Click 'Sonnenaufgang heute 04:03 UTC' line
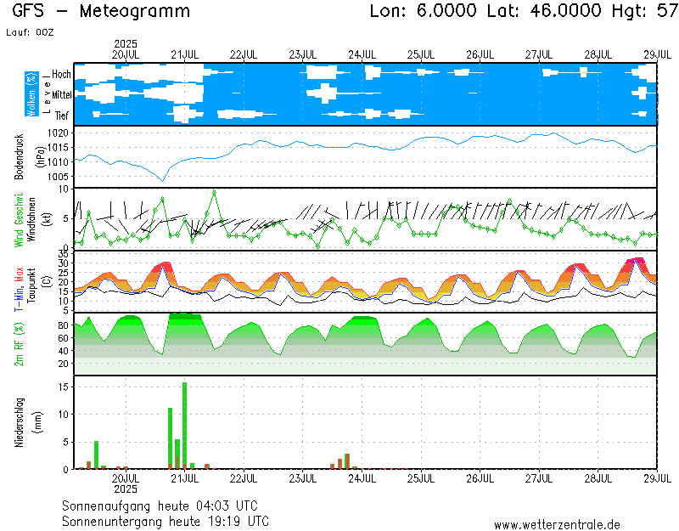Screen dimensions: 679x531 point(160,506)
